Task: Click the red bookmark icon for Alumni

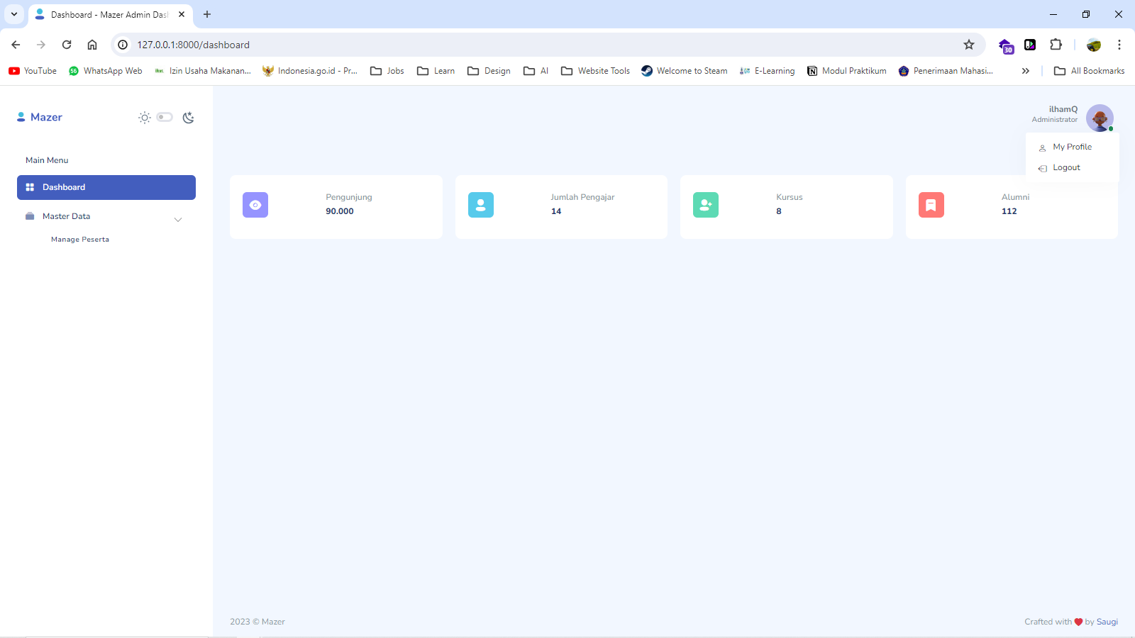Action: [x=931, y=205]
